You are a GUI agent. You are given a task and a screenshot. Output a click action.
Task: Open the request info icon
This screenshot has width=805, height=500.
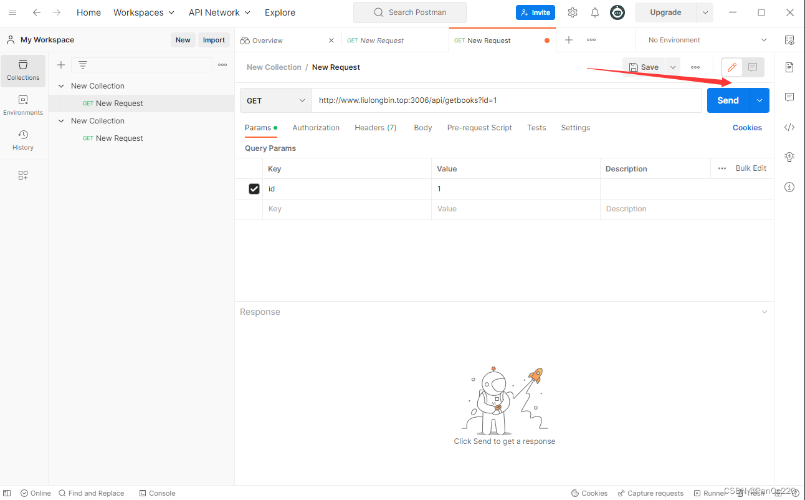click(789, 187)
